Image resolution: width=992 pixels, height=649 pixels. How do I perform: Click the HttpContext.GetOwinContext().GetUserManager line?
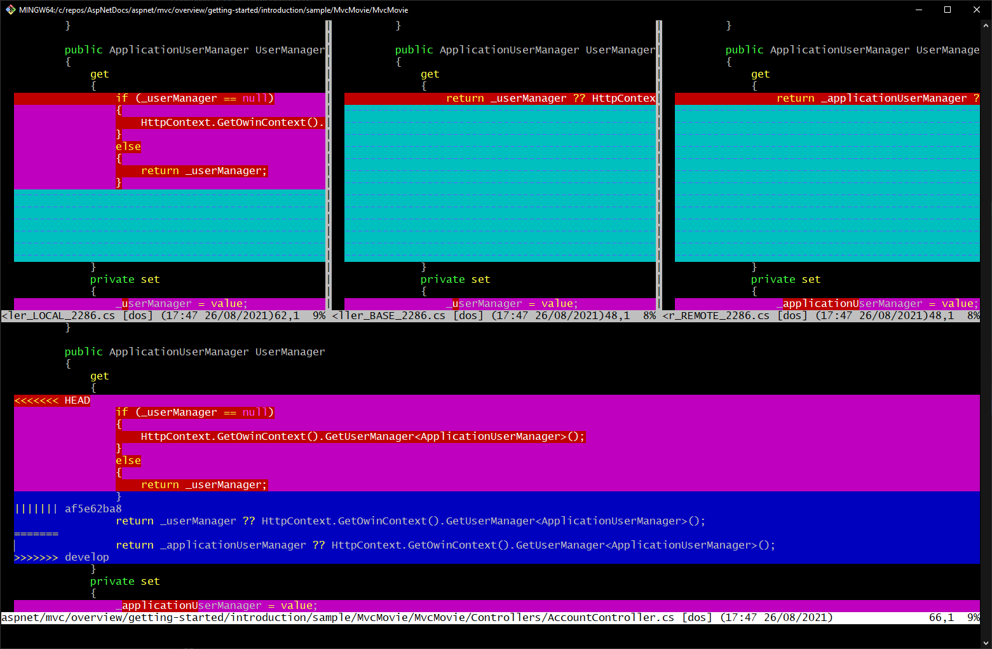tap(362, 436)
